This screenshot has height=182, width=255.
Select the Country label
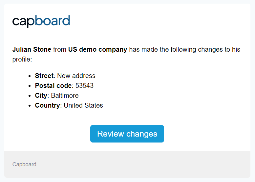[47, 106]
